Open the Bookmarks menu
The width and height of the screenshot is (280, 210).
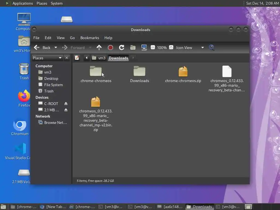click(90, 38)
